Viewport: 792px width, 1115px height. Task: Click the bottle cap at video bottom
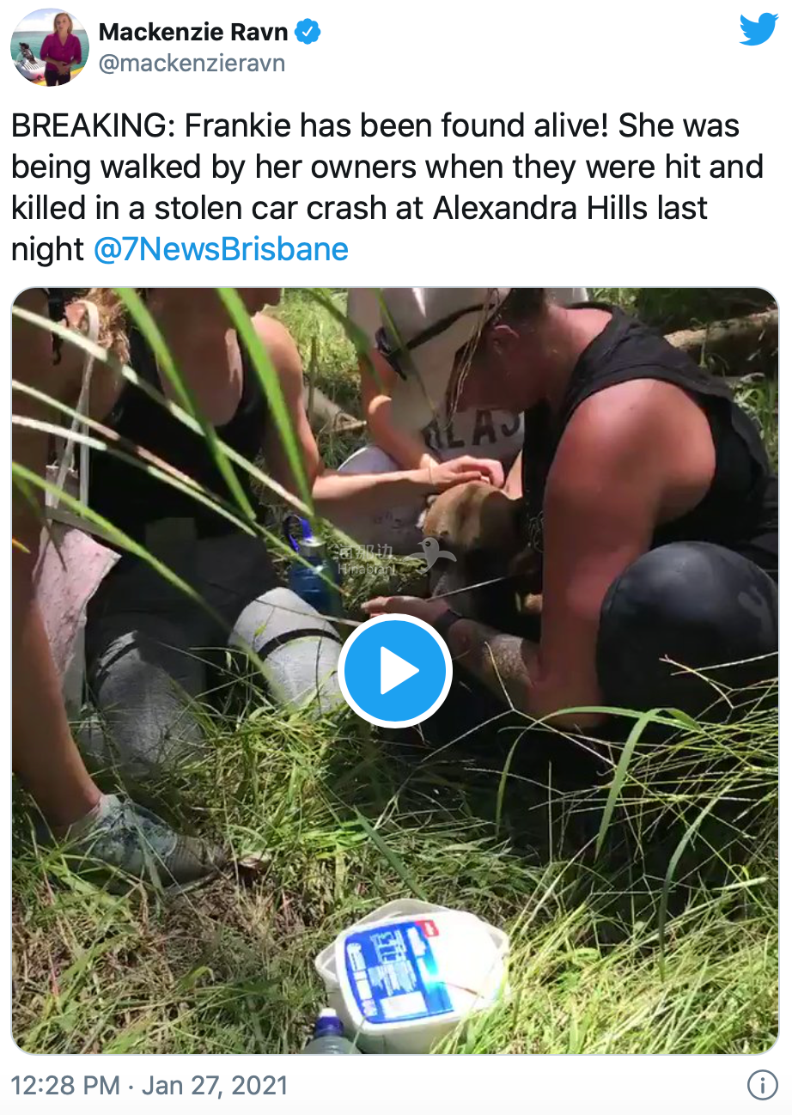[x=328, y=1025]
